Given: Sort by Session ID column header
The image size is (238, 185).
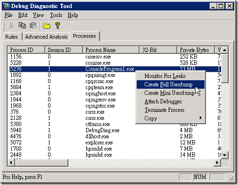Looking at the screenshot, I should click(x=64, y=50).
